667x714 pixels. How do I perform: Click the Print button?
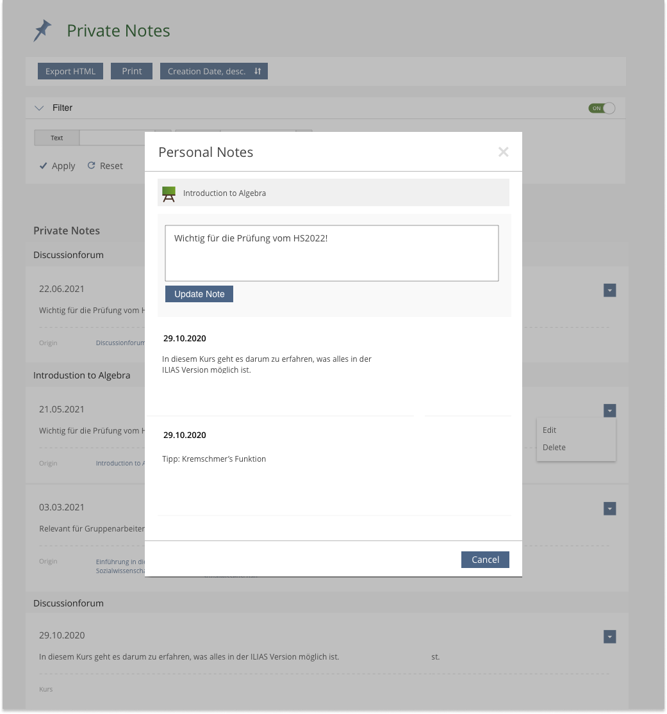(132, 71)
